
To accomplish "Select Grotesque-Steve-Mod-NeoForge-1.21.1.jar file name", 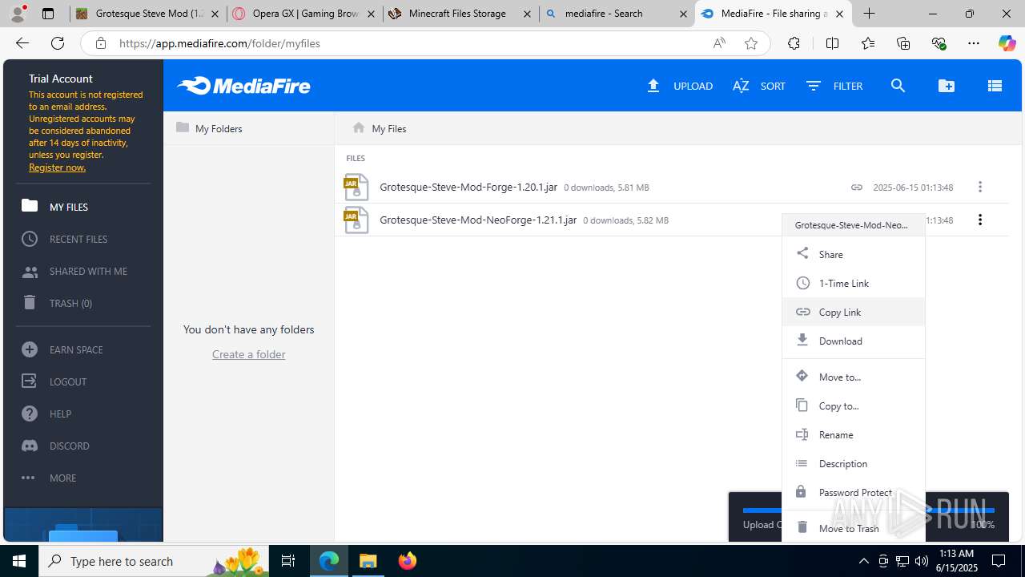I will point(478,220).
